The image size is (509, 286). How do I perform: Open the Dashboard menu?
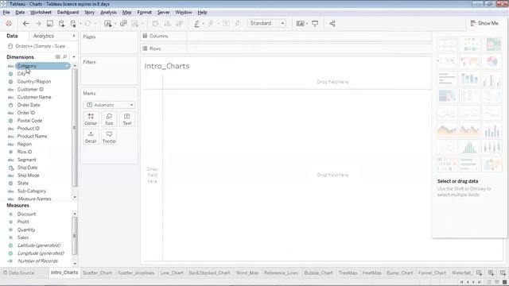[68, 13]
